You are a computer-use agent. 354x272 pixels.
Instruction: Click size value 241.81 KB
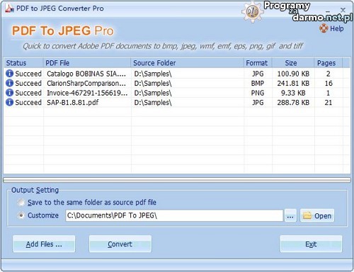coord(293,84)
